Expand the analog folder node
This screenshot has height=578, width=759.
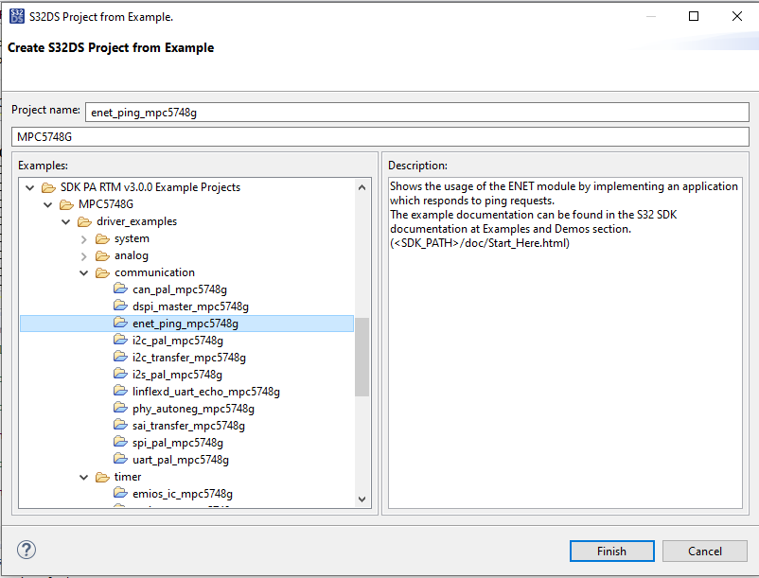pos(83,255)
